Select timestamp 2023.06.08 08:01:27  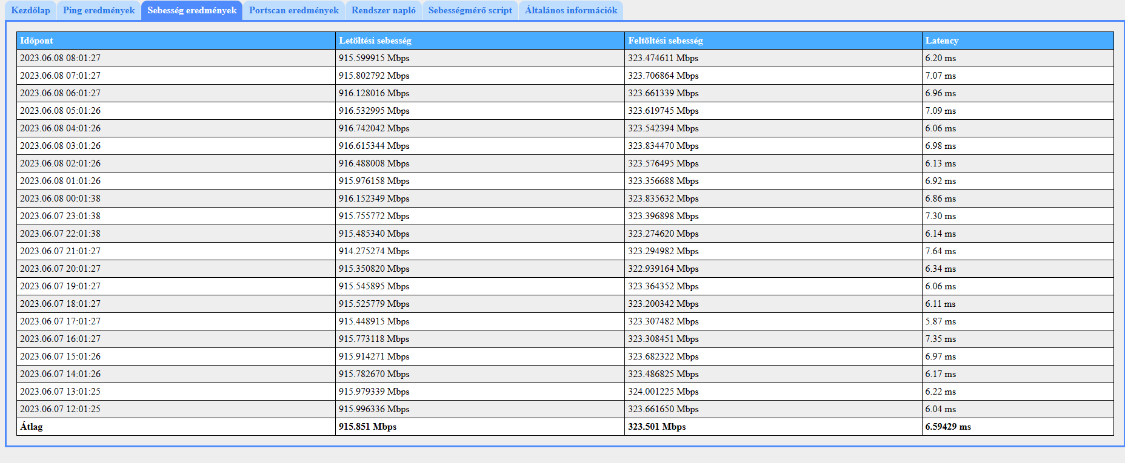pos(61,58)
